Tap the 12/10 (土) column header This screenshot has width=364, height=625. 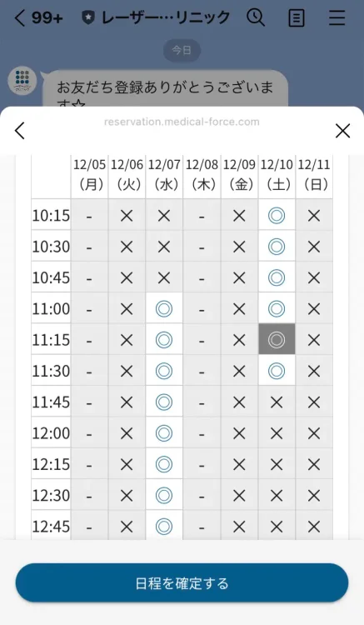[x=277, y=175]
